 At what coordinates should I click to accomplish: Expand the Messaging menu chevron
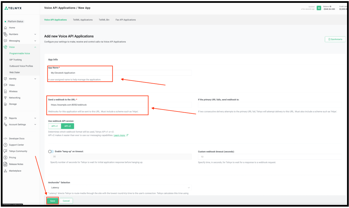35,41
